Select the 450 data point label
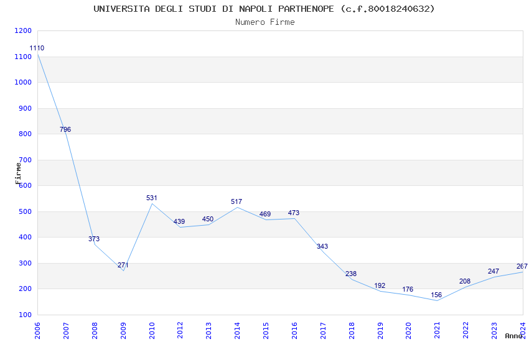This screenshot has height=342, width=529. (x=208, y=219)
